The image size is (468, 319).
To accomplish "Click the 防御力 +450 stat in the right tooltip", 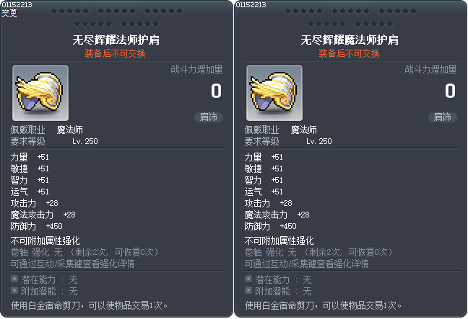I will [x=271, y=226].
